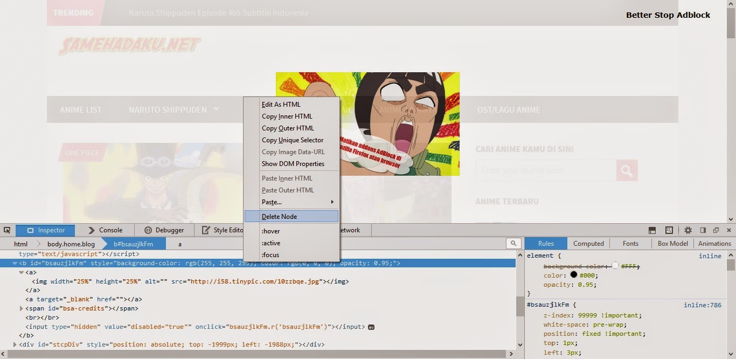Screen dimensions: 736x359
Task: Toggle the split console icon
Action: tap(652, 230)
